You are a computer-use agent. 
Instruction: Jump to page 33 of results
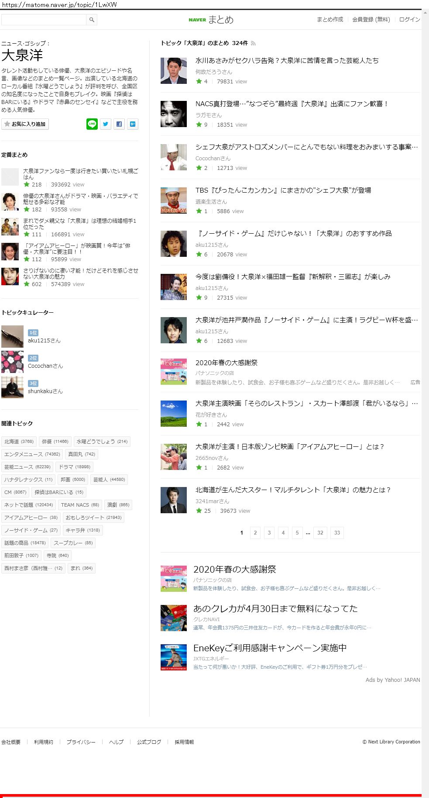pos(337,533)
